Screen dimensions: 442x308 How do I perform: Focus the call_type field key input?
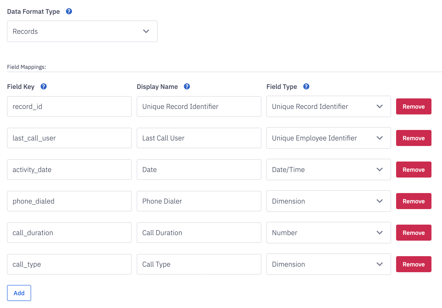[69, 264]
